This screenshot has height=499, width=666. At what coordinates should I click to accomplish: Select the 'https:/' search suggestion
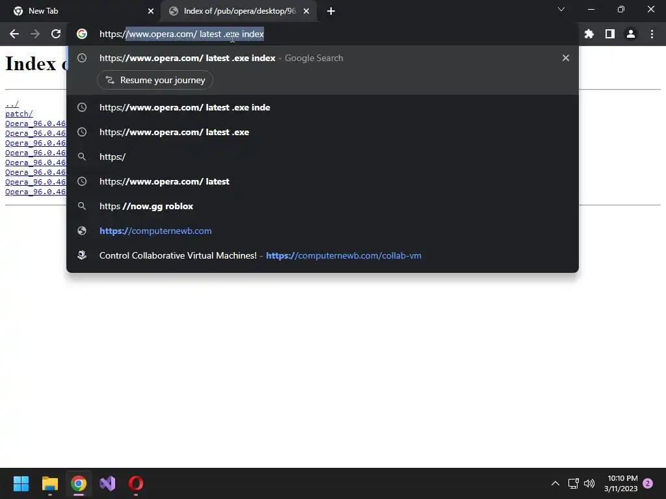pos(323,157)
